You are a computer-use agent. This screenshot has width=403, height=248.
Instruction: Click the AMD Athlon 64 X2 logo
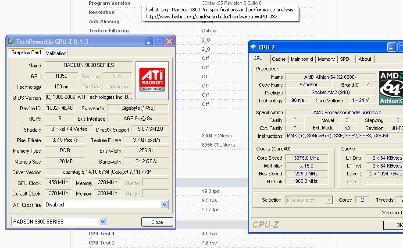(391, 88)
